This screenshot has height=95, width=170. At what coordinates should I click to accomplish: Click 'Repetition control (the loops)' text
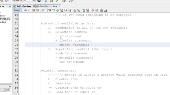84,49
